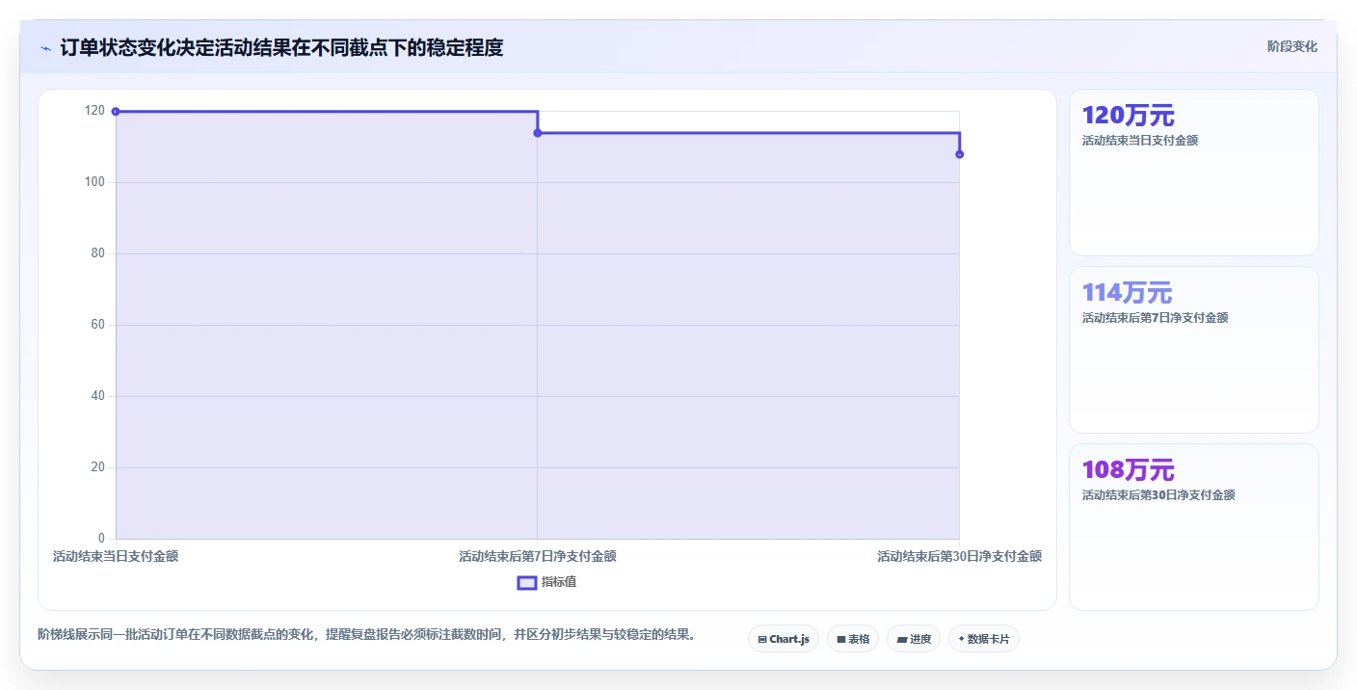
Task: Toggle the 指标值 legend item
Action: click(x=546, y=582)
